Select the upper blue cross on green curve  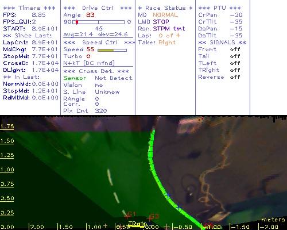coord(168,195)
